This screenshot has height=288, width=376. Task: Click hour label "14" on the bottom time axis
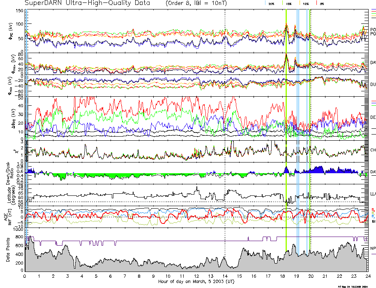tap(225, 276)
